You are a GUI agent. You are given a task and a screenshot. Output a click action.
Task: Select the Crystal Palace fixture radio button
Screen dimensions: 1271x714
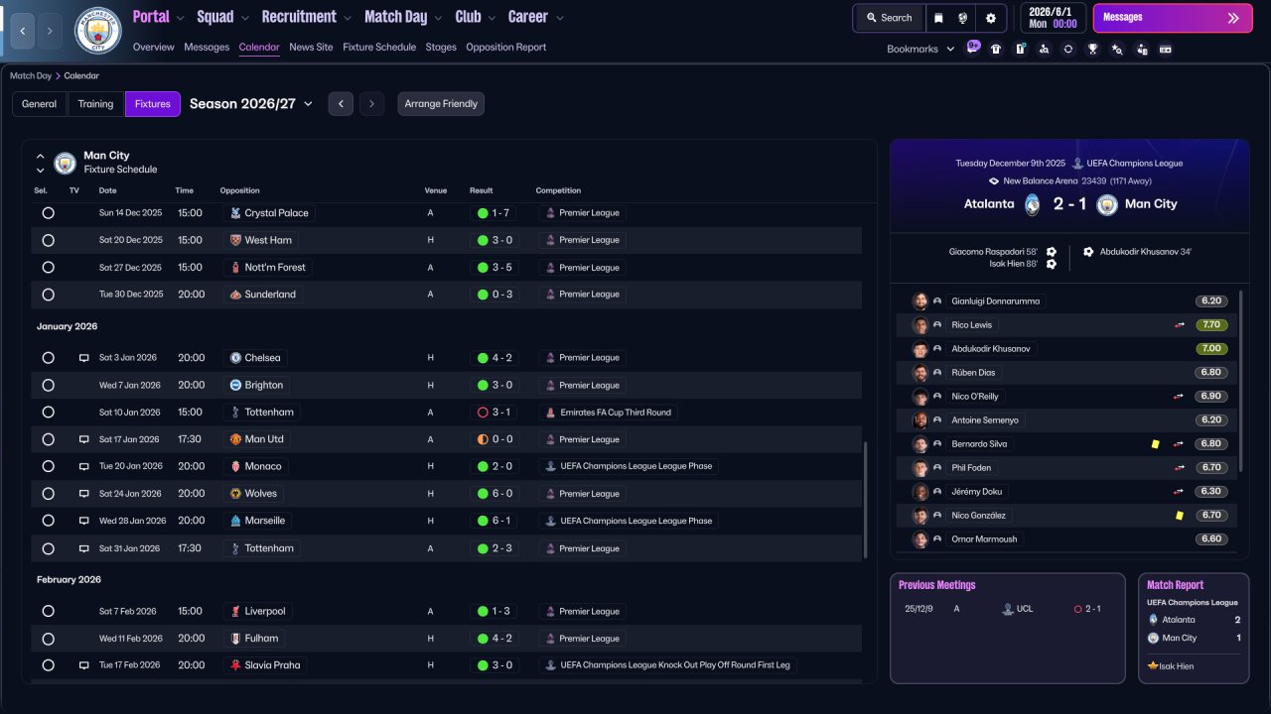pos(48,213)
